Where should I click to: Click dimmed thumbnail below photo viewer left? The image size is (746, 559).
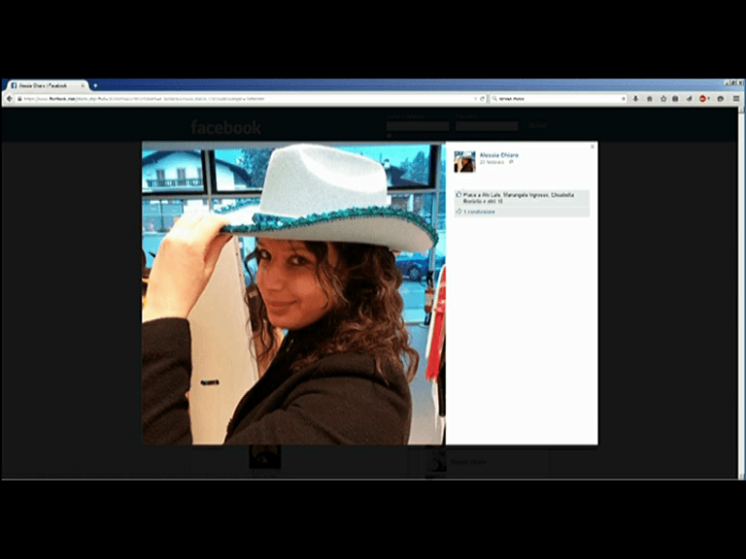click(265, 457)
